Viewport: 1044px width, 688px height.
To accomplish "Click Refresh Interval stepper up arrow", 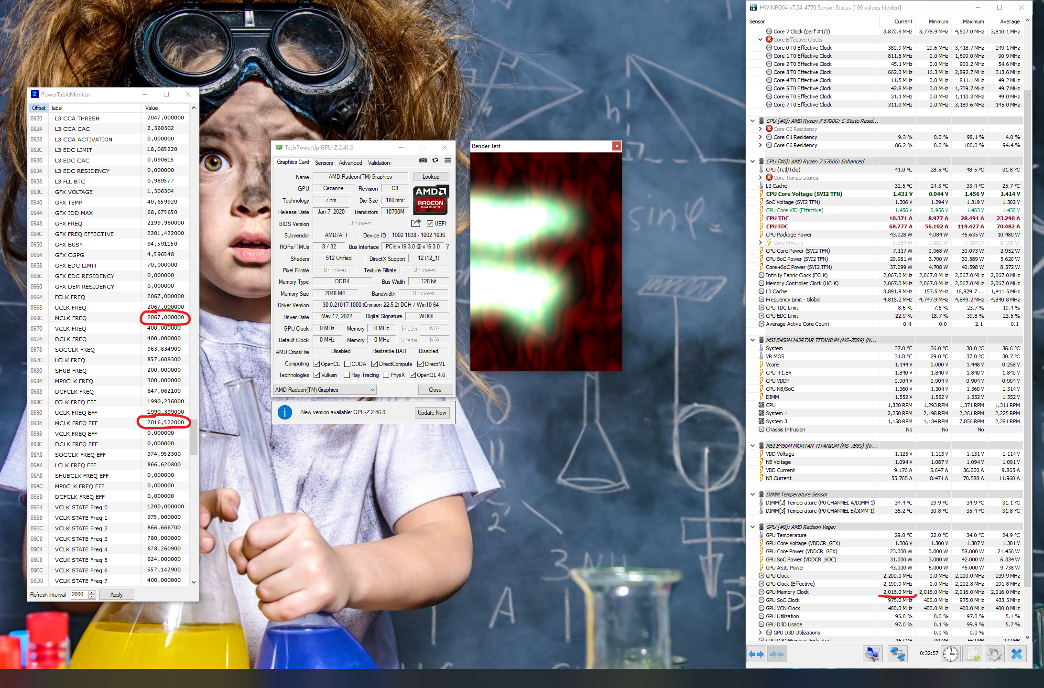I will click(x=92, y=592).
